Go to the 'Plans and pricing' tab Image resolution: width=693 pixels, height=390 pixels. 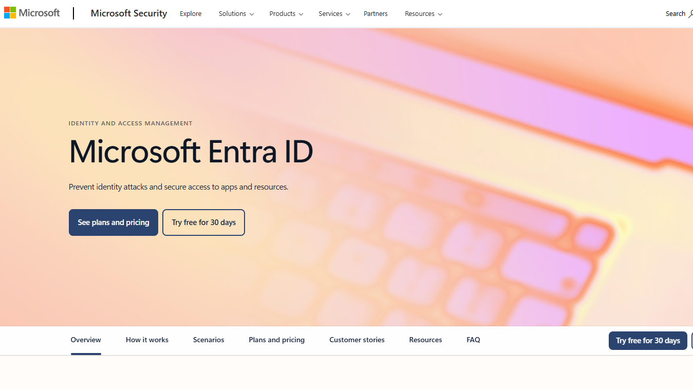(276, 340)
